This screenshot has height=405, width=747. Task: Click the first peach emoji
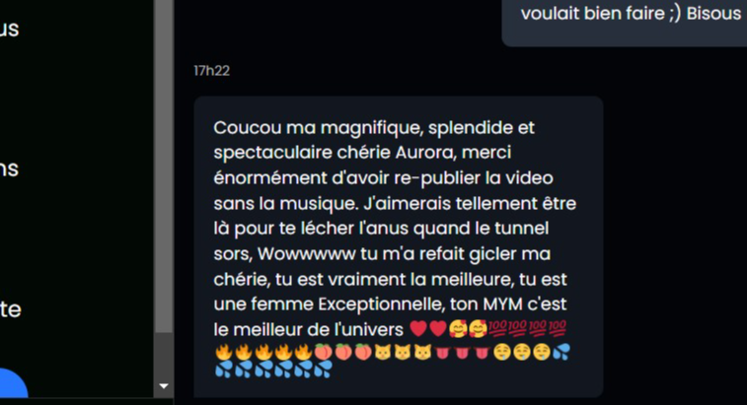(x=323, y=353)
